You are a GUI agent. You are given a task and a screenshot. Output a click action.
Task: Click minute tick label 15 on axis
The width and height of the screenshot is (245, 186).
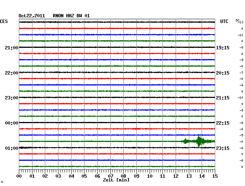coord(215,176)
